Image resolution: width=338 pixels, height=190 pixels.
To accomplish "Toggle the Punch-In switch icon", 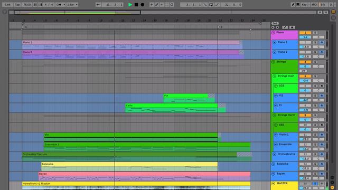I will click(205, 5).
